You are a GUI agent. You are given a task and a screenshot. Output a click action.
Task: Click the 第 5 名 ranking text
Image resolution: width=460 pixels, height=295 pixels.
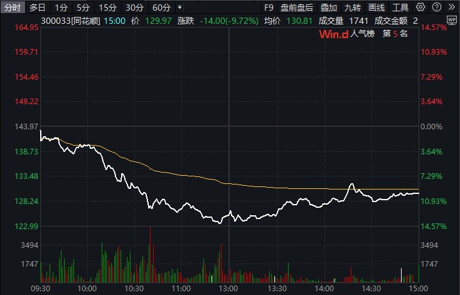point(395,34)
